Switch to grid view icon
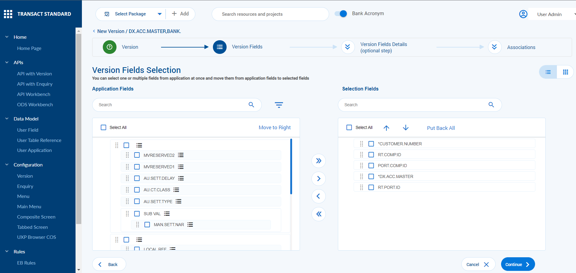 (x=565, y=72)
